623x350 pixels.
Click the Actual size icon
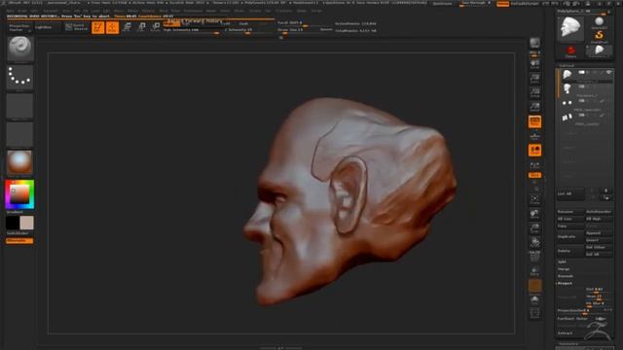(534, 93)
